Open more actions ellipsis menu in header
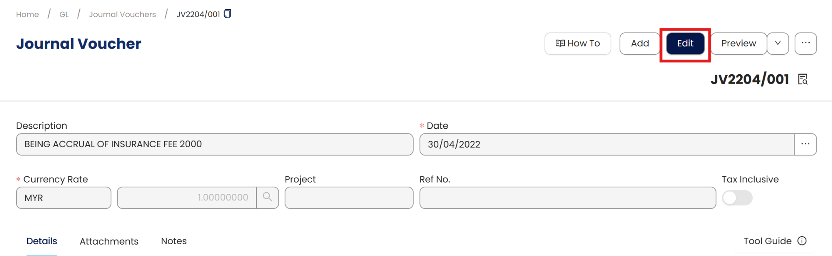 [x=806, y=43]
